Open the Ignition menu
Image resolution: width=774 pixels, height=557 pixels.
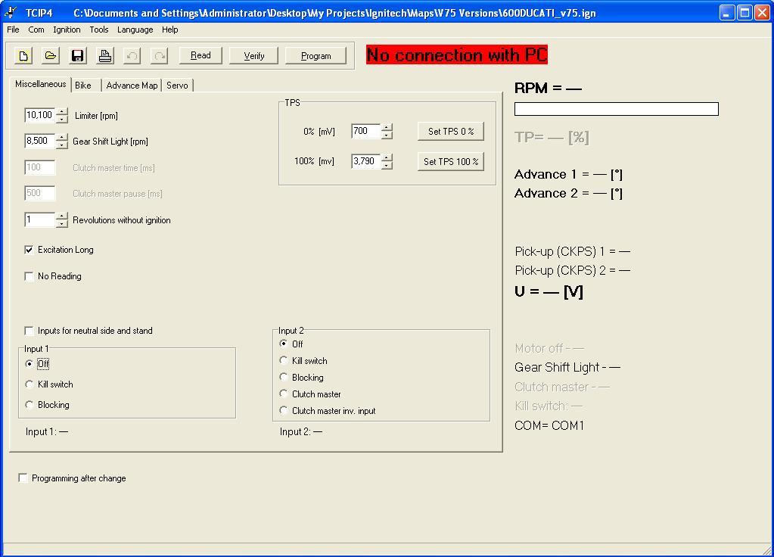click(x=67, y=30)
